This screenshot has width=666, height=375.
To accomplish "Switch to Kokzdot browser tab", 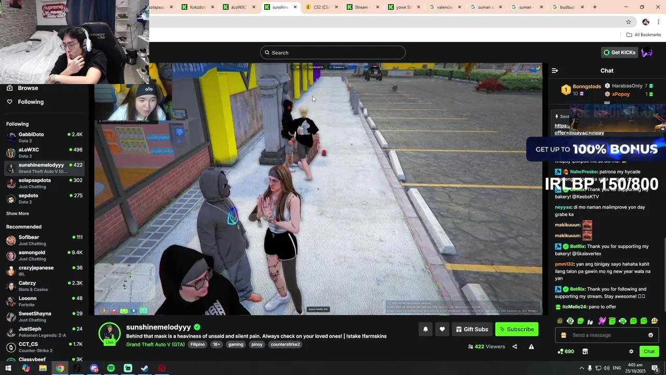I will [198, 7].
